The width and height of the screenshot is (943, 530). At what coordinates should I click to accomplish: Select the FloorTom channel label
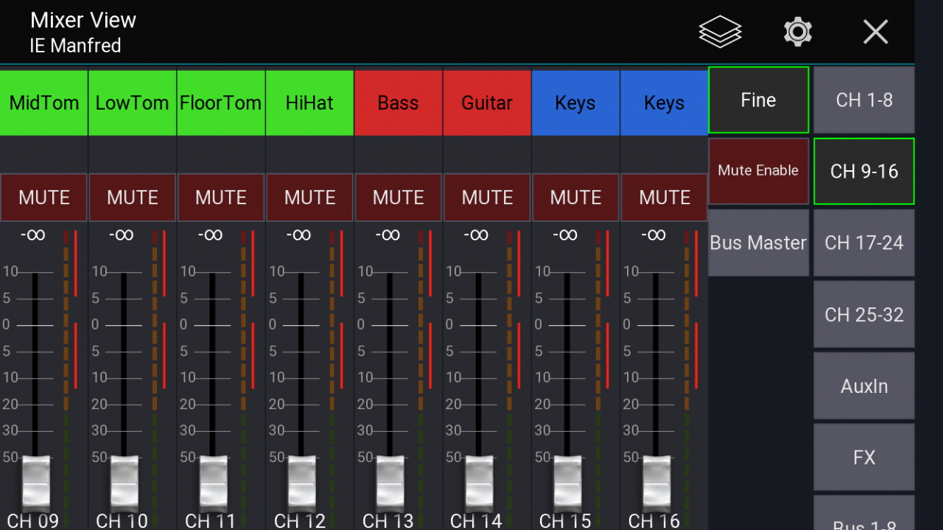(x=221, y=103)
